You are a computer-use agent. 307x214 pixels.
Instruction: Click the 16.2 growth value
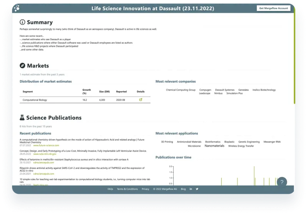[85, 100]
